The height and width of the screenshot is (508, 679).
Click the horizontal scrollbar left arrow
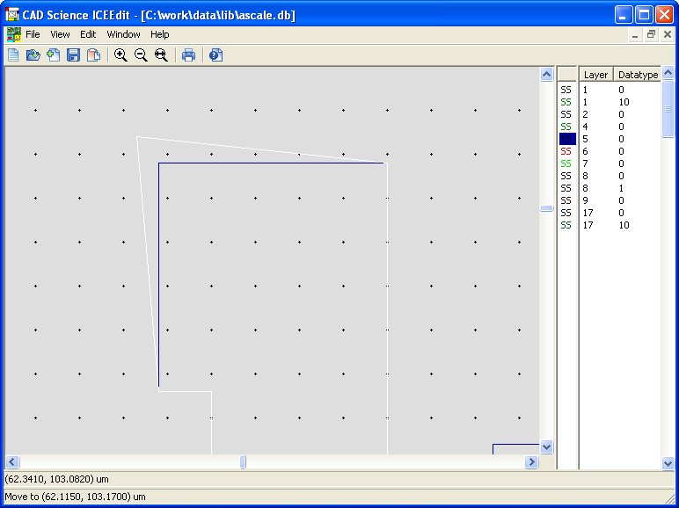(12, 462)
